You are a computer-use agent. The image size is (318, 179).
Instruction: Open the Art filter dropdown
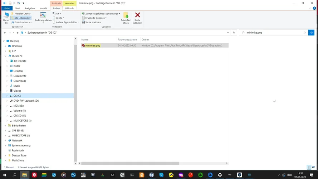pos(57,14)
